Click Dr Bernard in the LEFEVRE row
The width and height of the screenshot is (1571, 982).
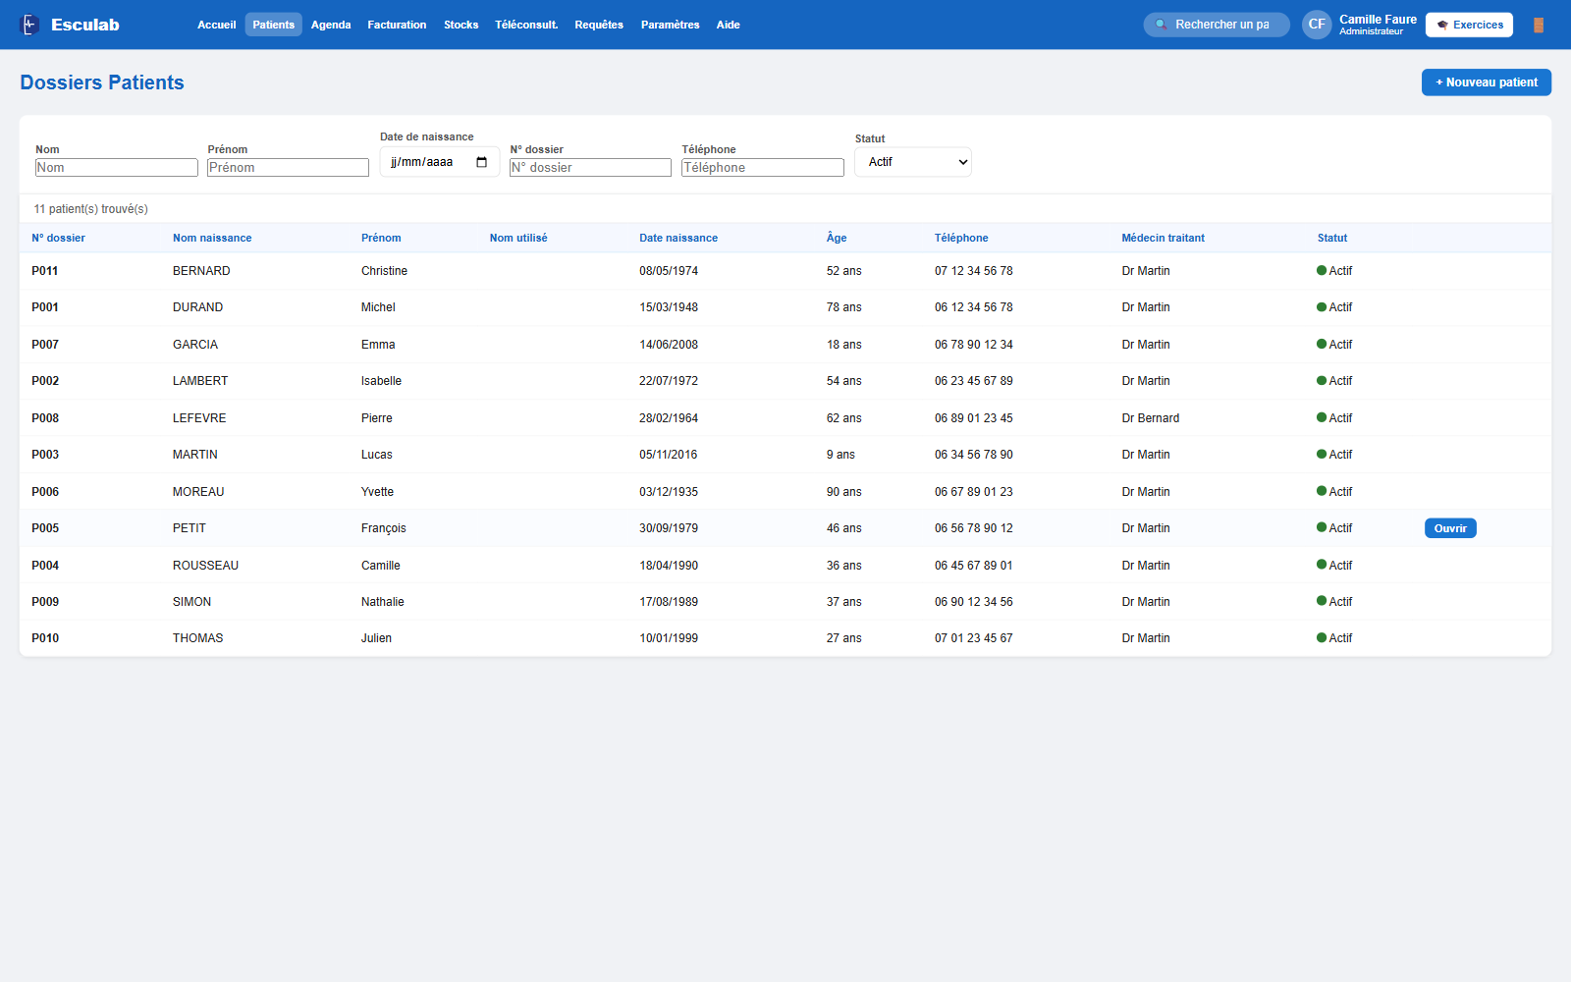coord(1151,418)
